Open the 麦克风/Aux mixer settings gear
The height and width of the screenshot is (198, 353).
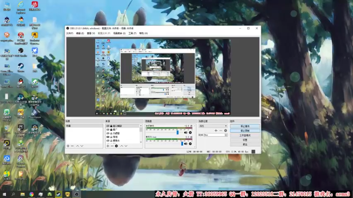[x=190, y=144]
